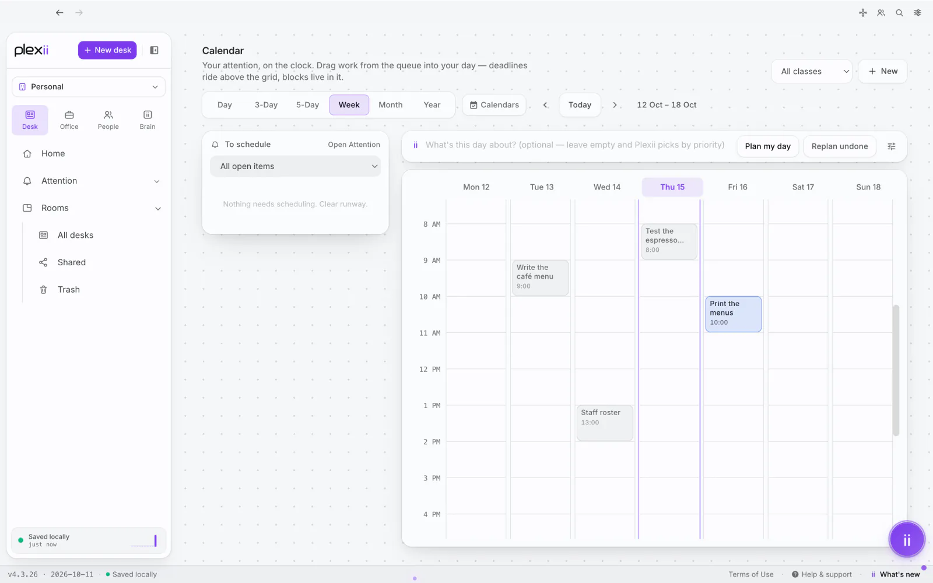Focus the 'What's this day about' field

tap(574, 145)
